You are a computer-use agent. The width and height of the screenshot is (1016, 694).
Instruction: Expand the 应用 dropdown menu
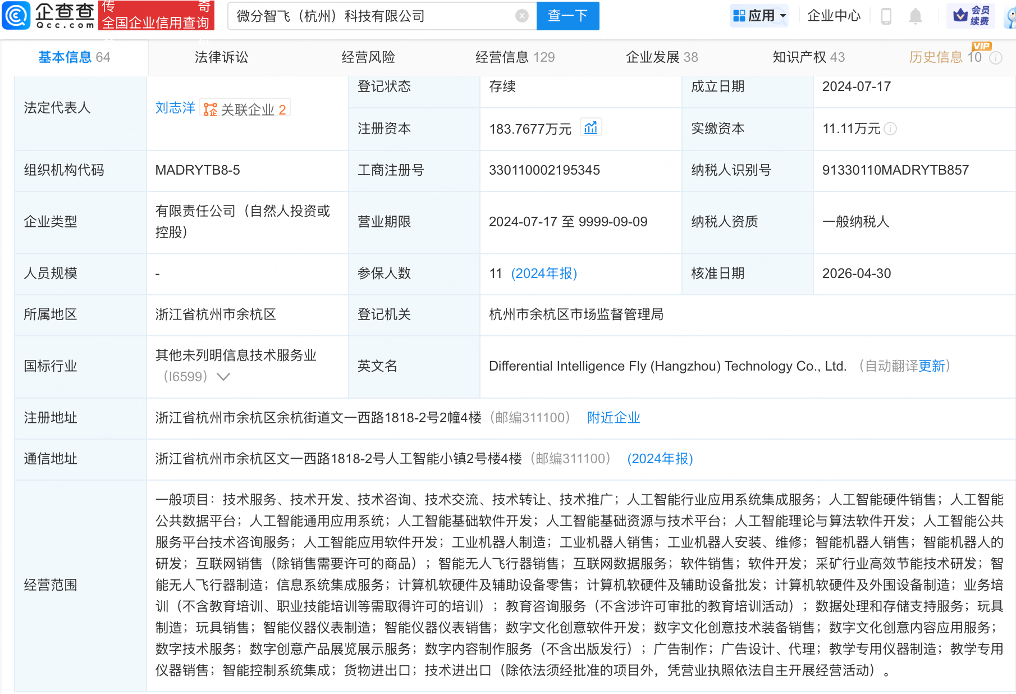pos(784,16)
